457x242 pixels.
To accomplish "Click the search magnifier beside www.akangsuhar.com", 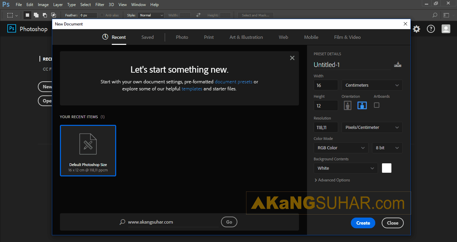I will pyautogui.click(x=123, y=222).
